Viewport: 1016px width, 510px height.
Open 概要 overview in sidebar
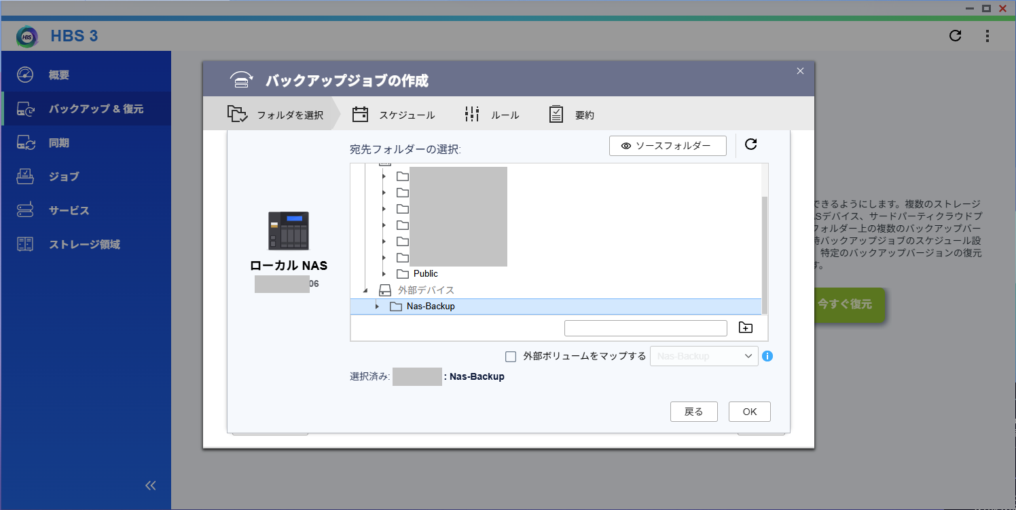pyautogui.click(x=58, y=75)
